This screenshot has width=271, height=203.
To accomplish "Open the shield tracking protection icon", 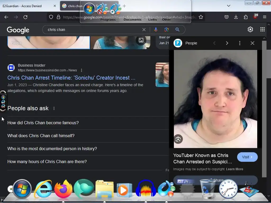I will click(x=51, y=17).
